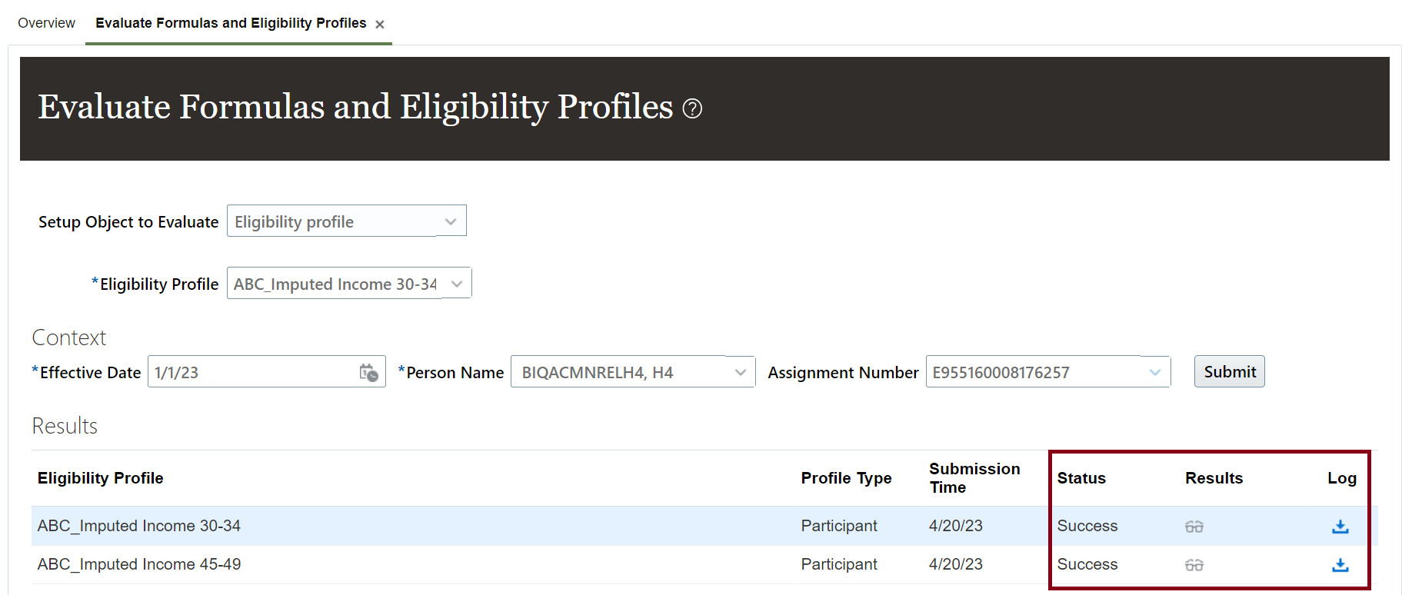Click the Status column header
This screenshot has height=595, width=1402.
pyautogui.click(x=1081, y=478)
